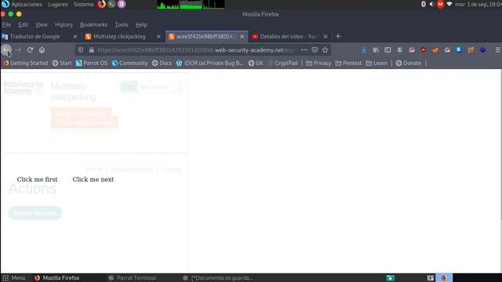The width and height of the screenshot is (502, 282).
Task: Launch terminal from the top panel icon
Action: tap(111, 4)
